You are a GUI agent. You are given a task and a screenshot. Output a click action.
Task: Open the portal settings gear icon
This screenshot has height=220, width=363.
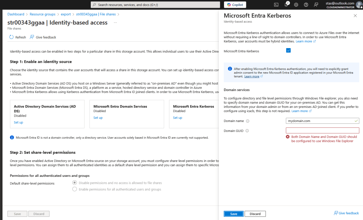click(296, 5)
